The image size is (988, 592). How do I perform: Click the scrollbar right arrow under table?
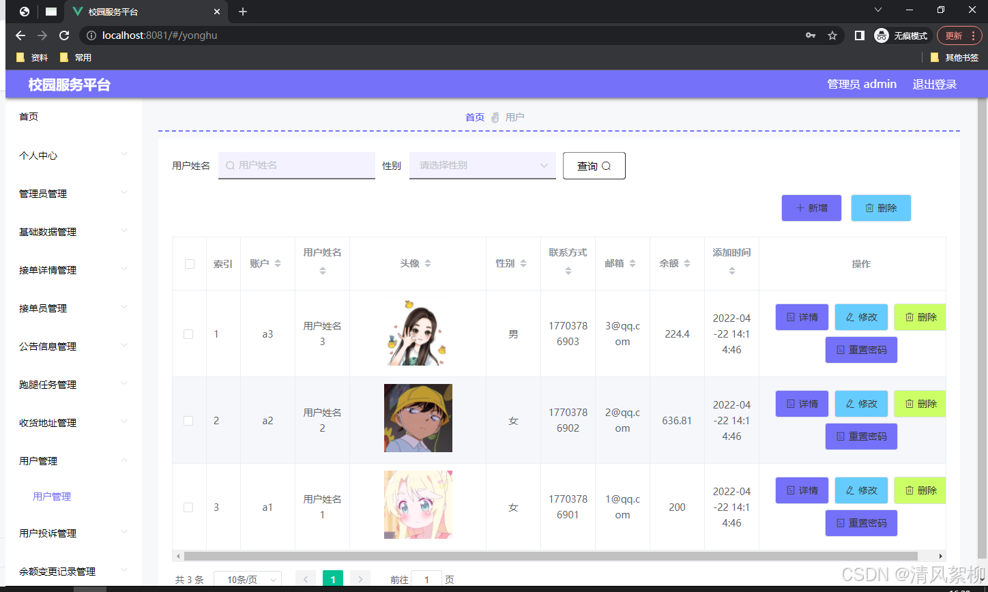(941, 556)
